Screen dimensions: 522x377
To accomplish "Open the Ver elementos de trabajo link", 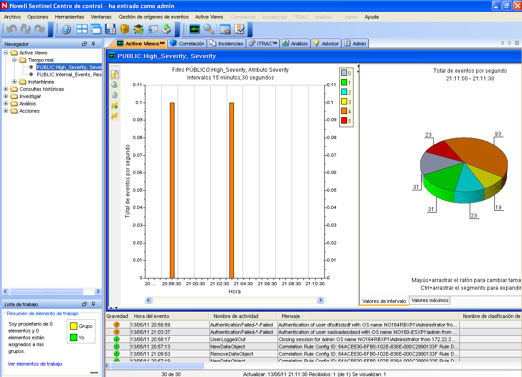I will (x=35, y=364).
